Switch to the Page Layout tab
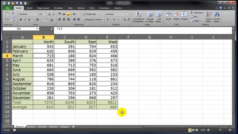 click(43, 8)
